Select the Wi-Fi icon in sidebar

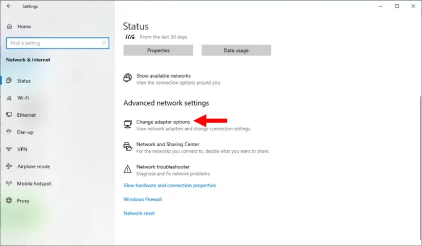pyautogui.click(x=9, y=98)
